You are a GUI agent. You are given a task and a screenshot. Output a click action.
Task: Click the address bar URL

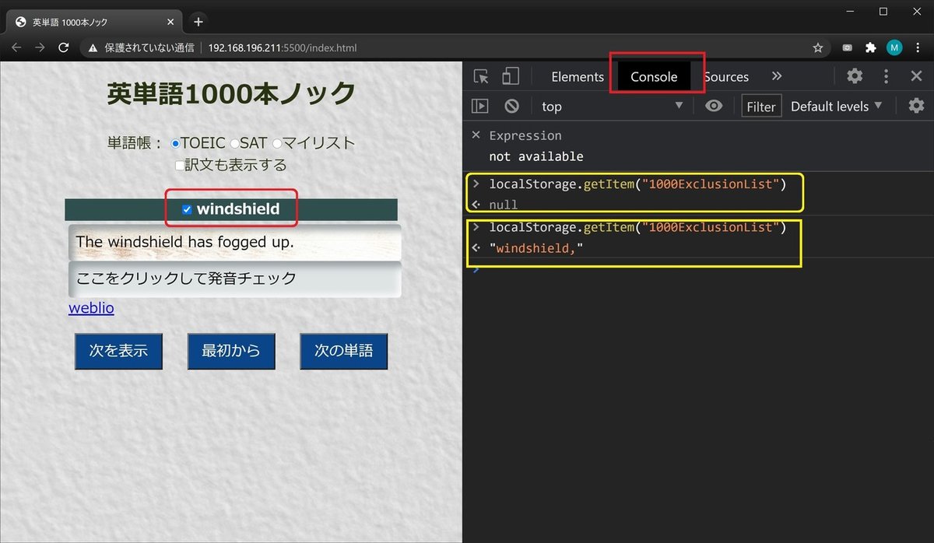tap(283, 48)
